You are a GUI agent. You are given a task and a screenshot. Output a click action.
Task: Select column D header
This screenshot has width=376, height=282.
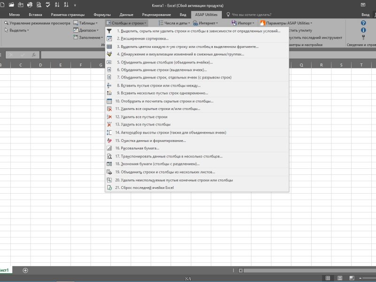click(x=40, y=65)
